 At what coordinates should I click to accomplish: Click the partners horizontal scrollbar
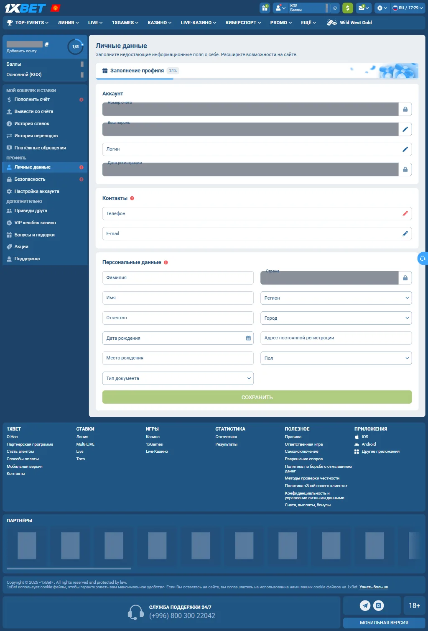[x=69, y=568]
